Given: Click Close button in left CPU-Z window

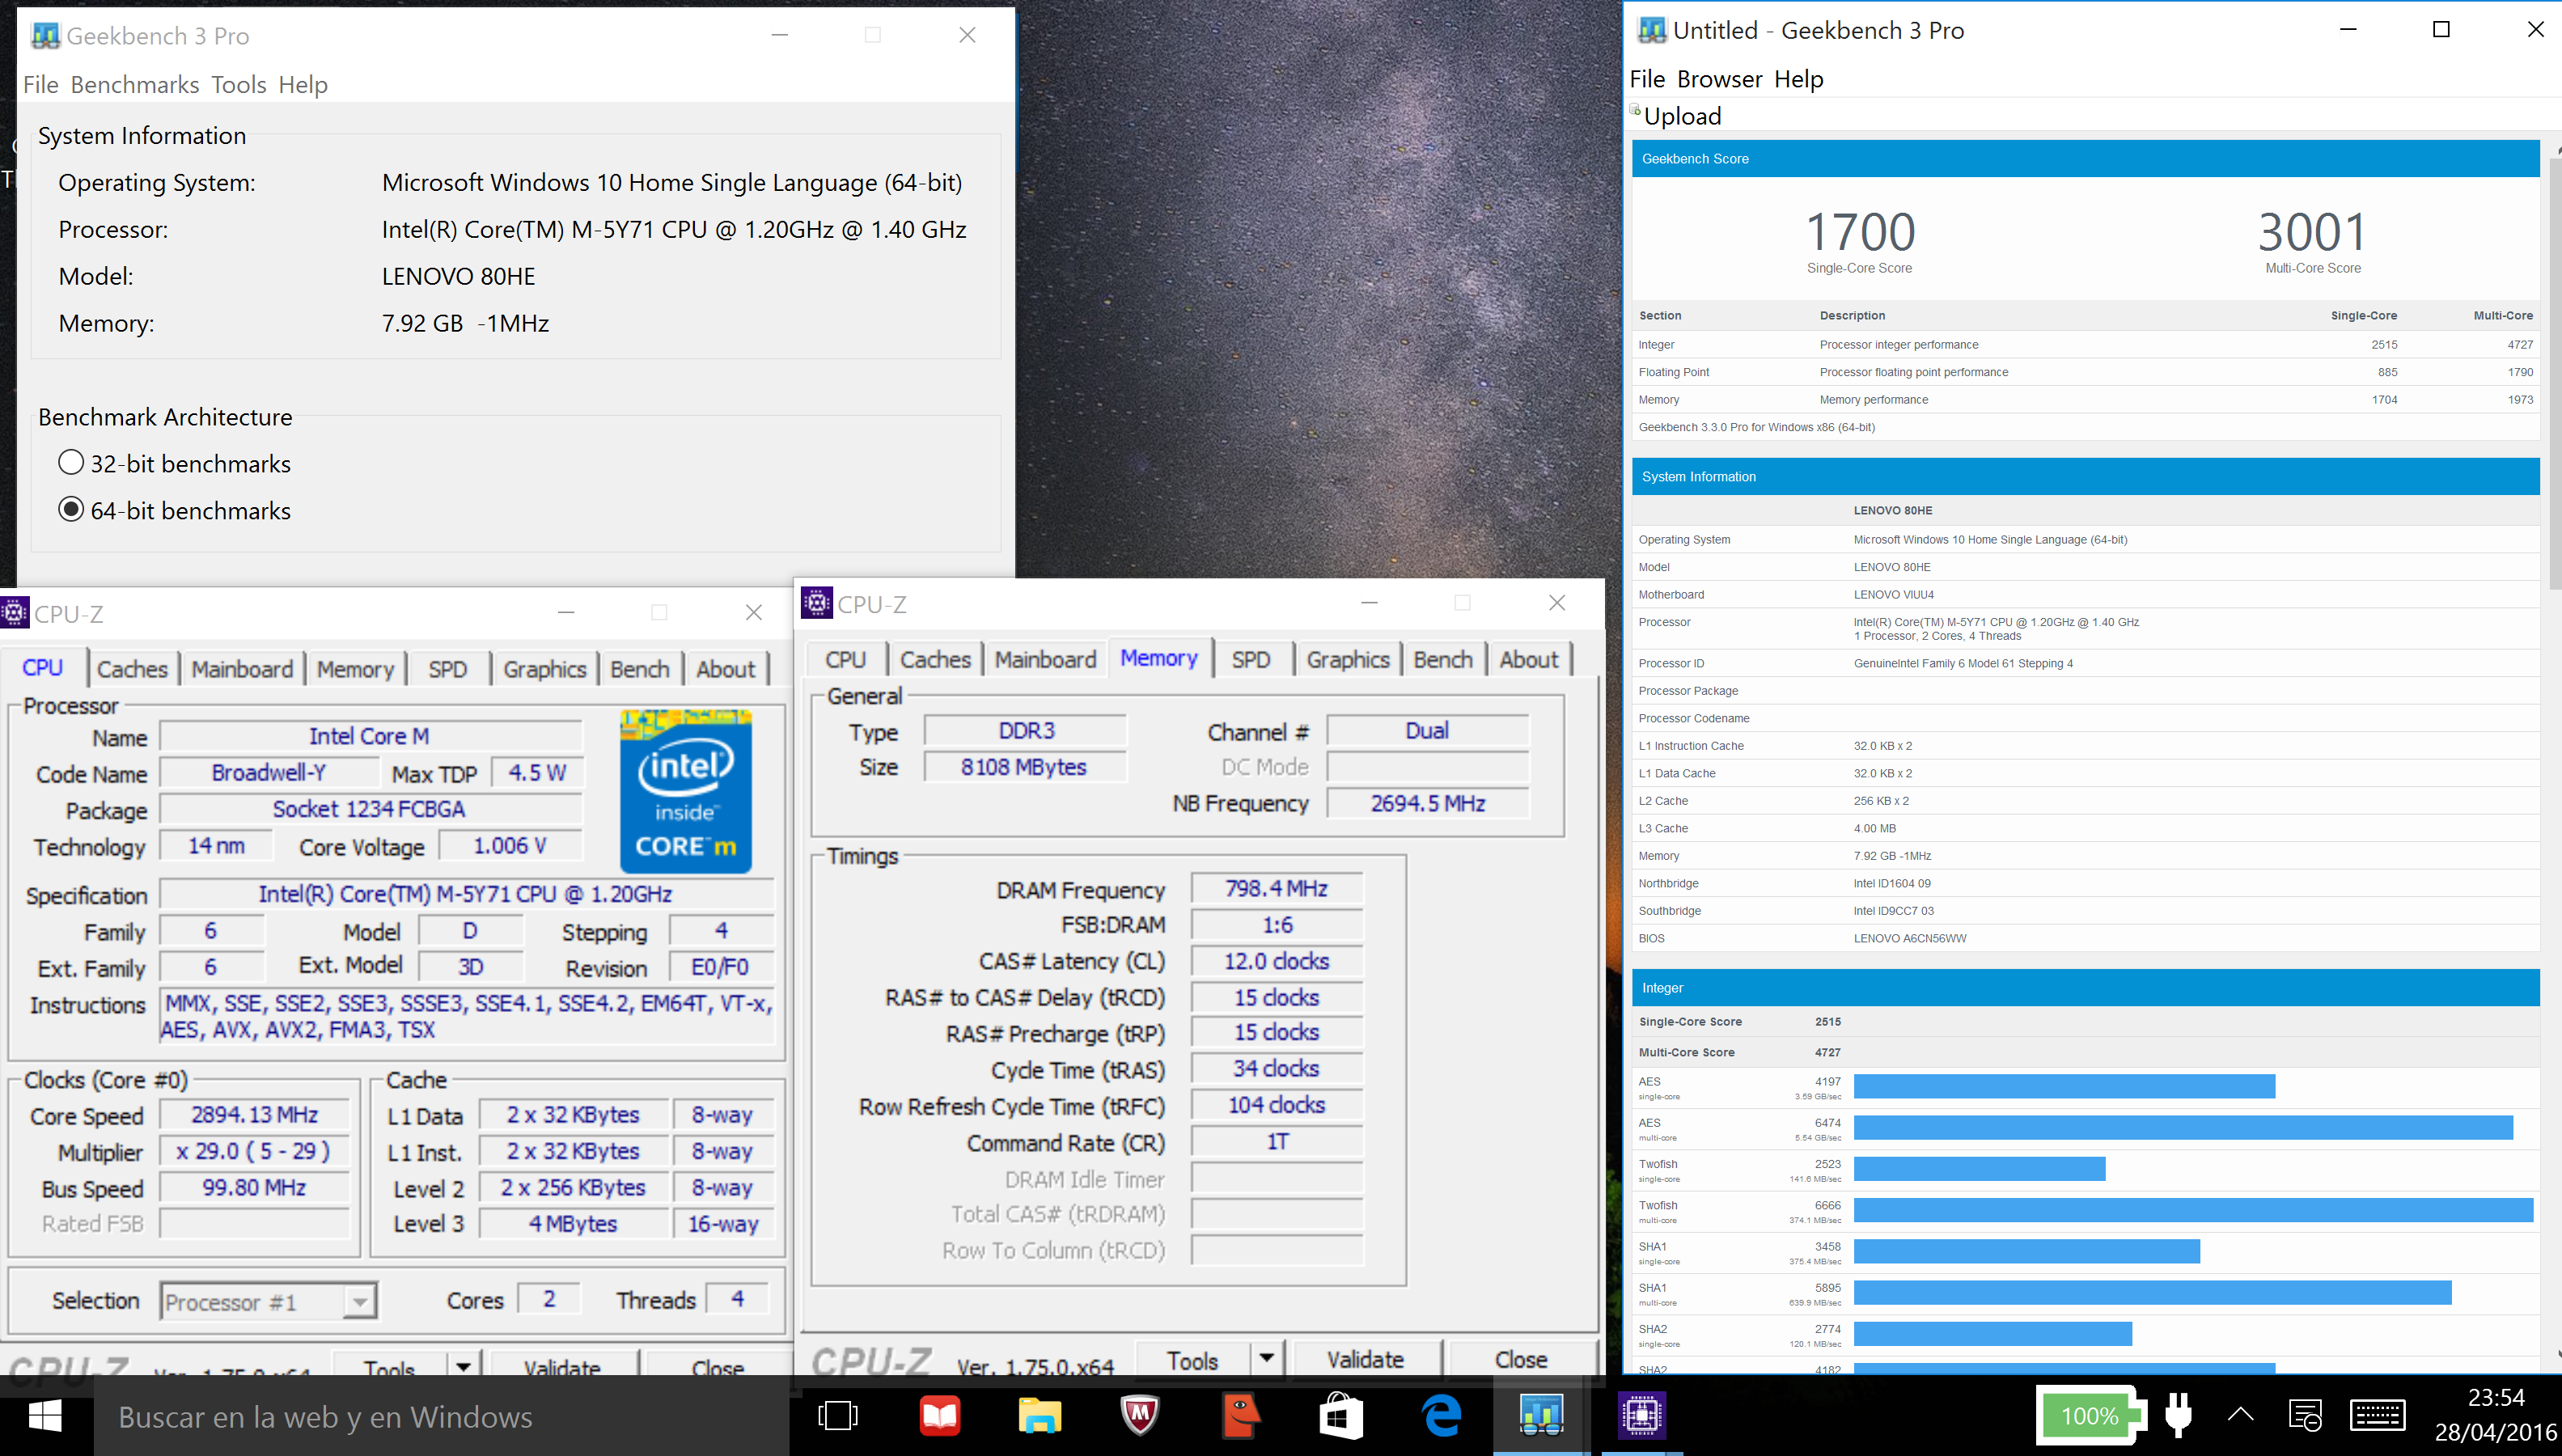Looking at the screenshot, I should 718,1366.
